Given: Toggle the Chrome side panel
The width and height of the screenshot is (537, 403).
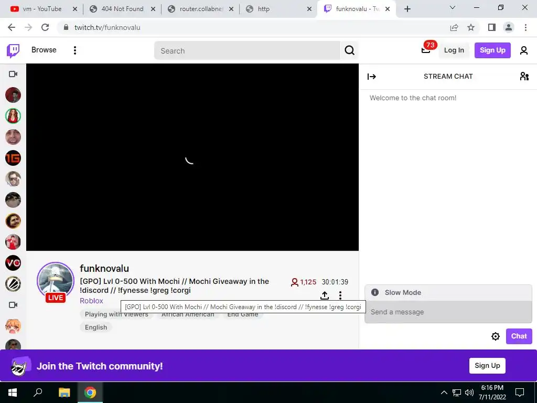Looking at the screenshot, I should point(492,27).
